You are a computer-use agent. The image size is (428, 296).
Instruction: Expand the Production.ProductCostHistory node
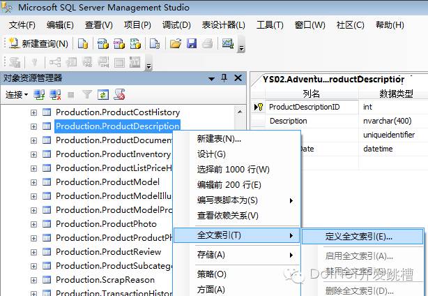tap(33, 112)
